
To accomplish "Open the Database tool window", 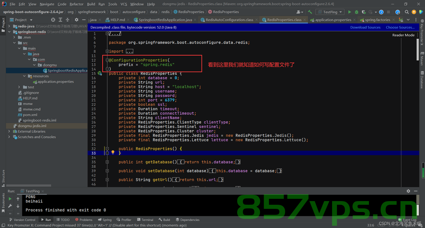I will [422, 80].
